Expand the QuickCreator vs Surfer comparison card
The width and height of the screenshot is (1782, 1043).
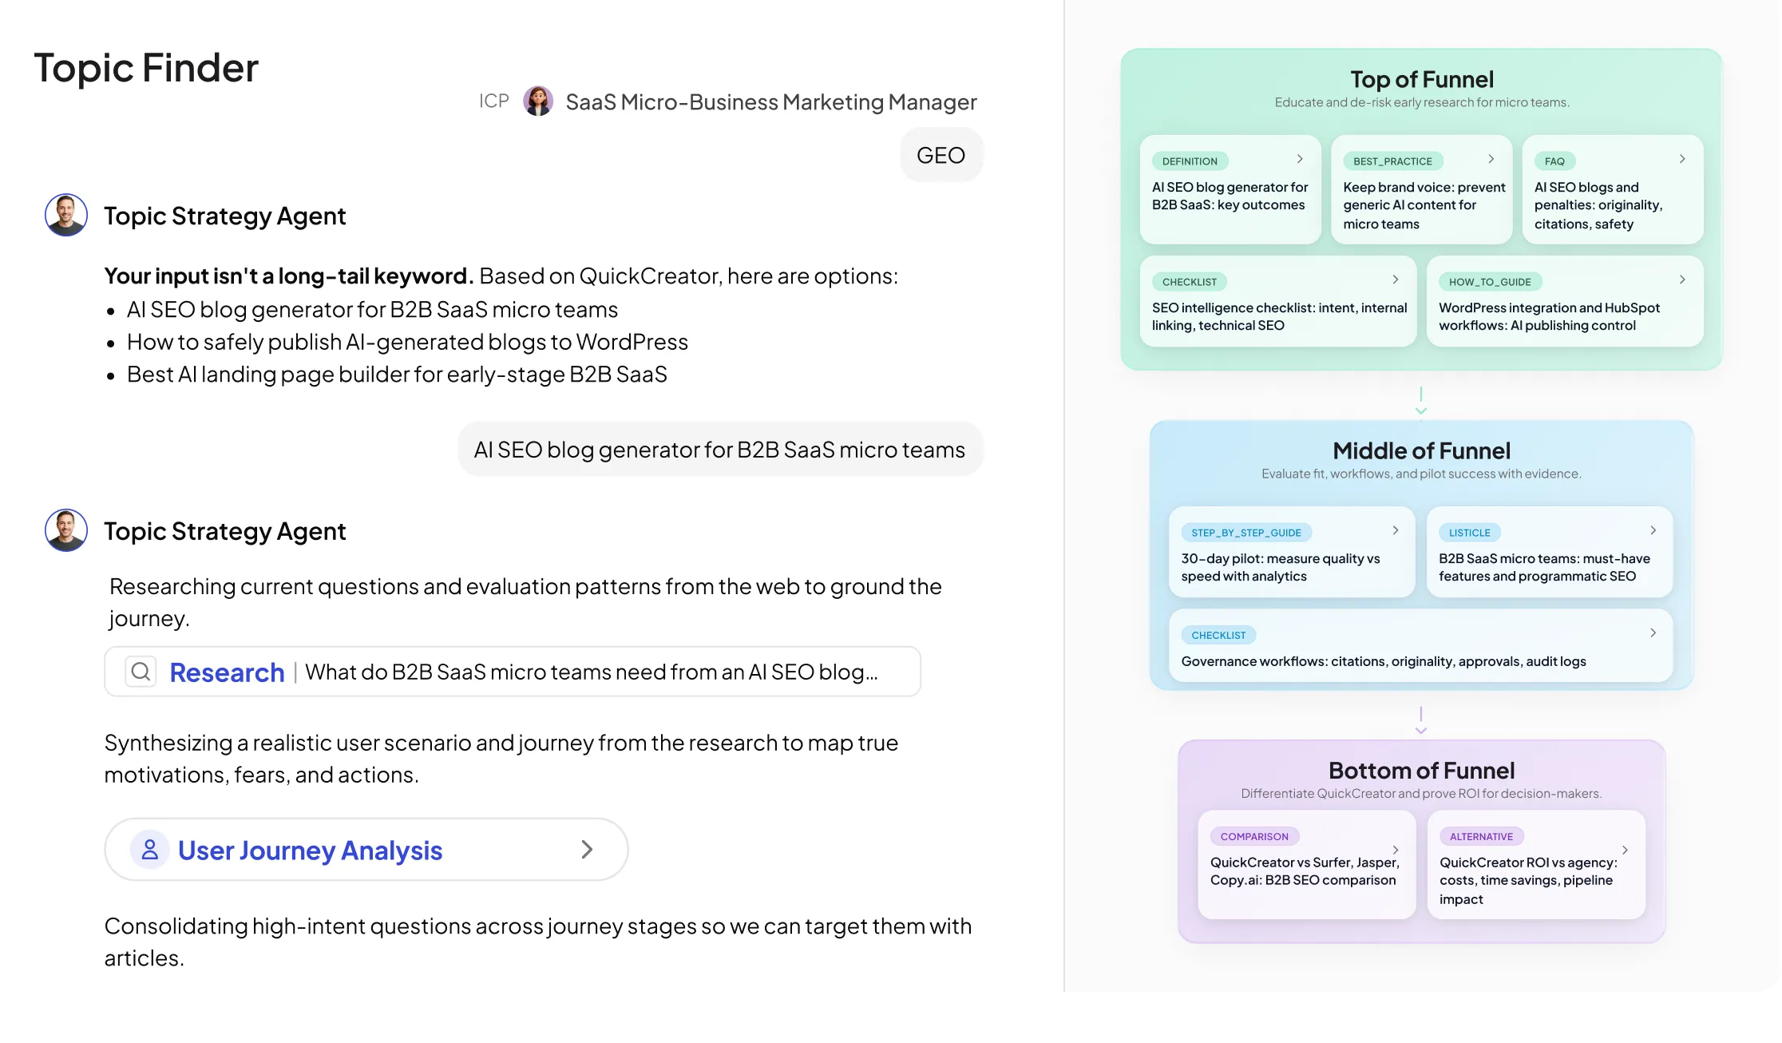(1396, 850)
